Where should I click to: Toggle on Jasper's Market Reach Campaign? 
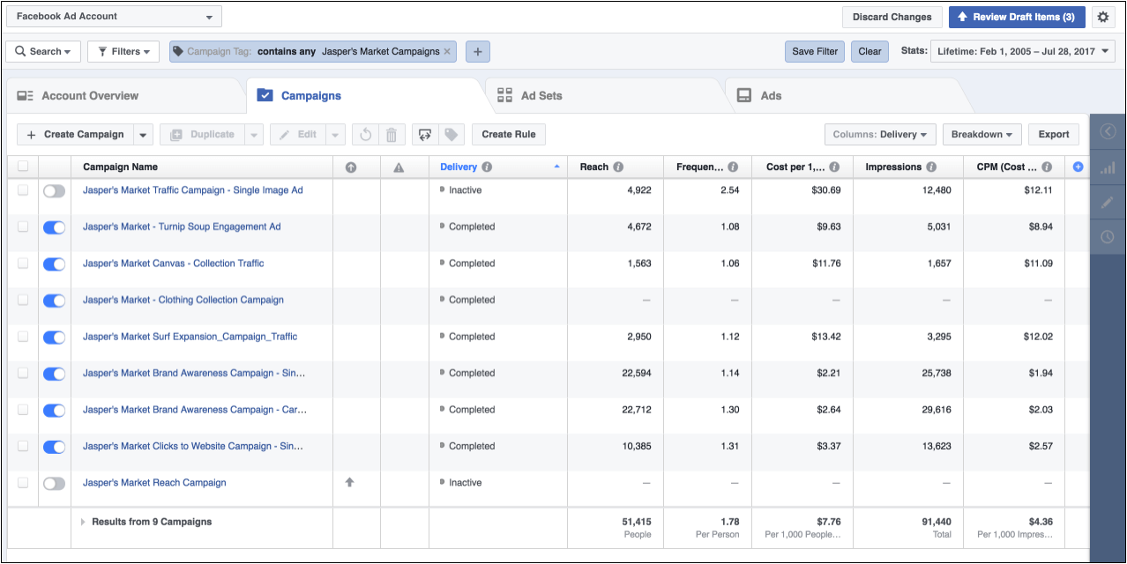[x=55, y=483]
